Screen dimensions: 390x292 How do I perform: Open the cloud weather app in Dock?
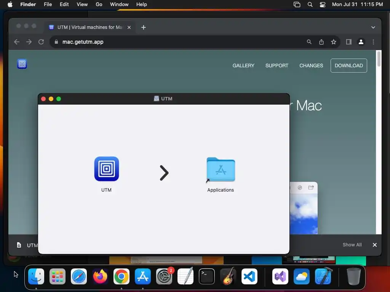point(302,276)
